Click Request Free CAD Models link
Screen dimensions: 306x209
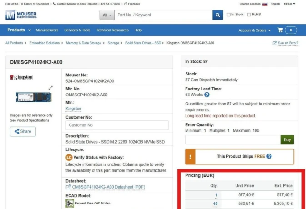tap(93, 203)
